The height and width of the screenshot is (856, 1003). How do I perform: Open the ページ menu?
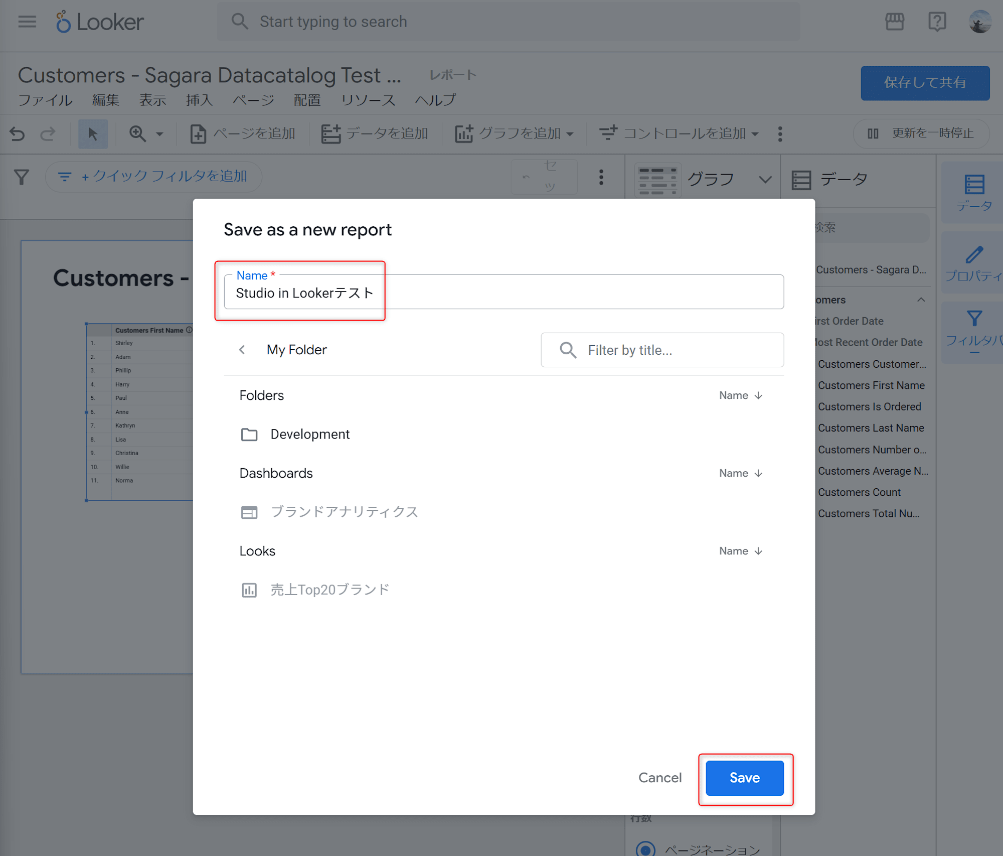point(253,100)
